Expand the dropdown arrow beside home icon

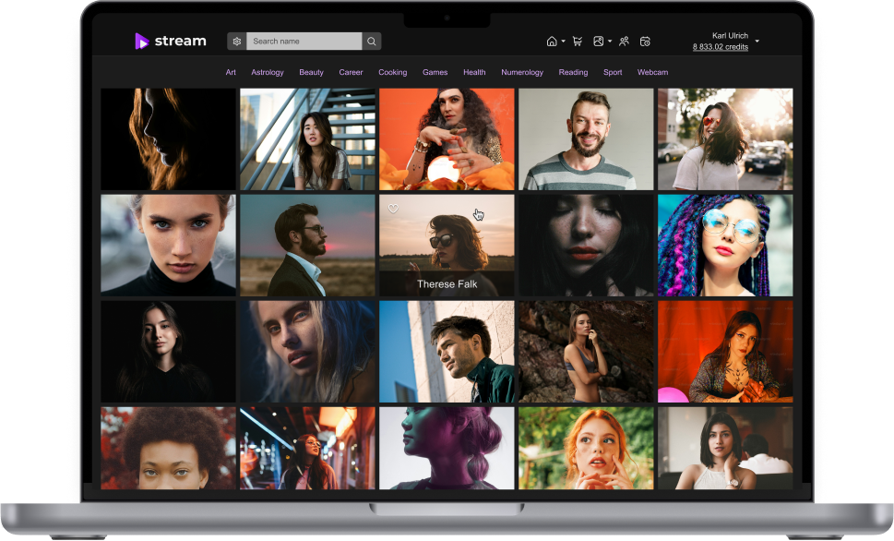tap(563, 42)
